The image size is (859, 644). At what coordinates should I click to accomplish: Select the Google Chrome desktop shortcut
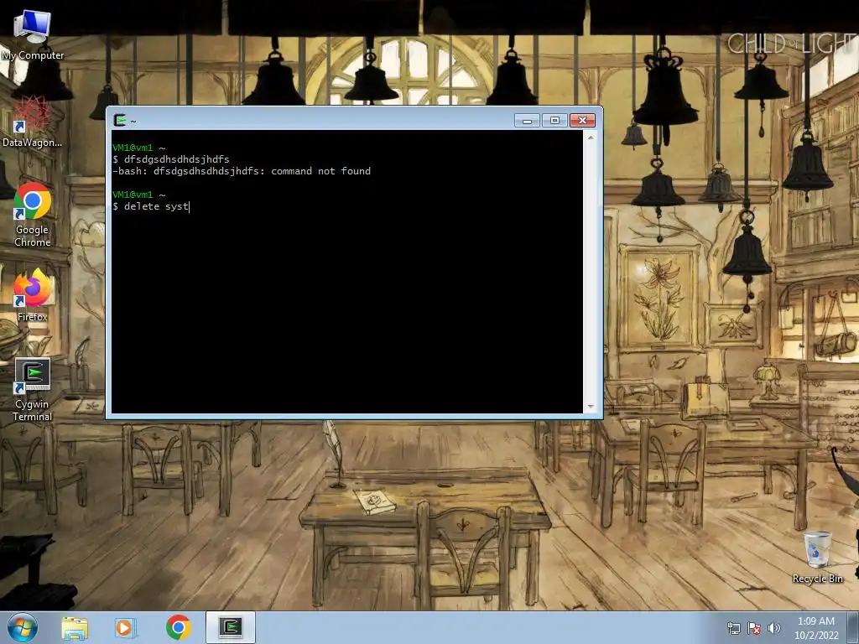tap(32, 214)
